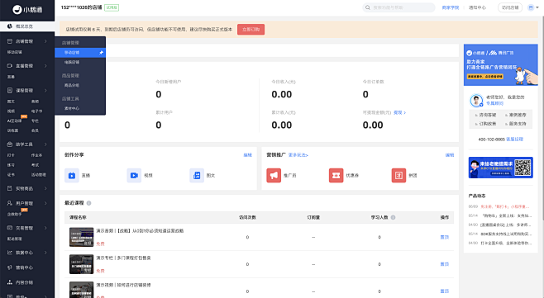This screenshot has width=544, height=298.
Task: Open the 通知中心 link in header
Action: point(477,7)
